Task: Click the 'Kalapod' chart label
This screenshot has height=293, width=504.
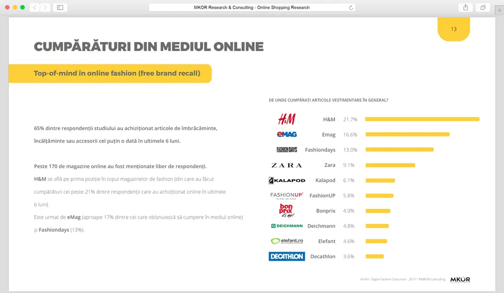Action: coord(325,180)
